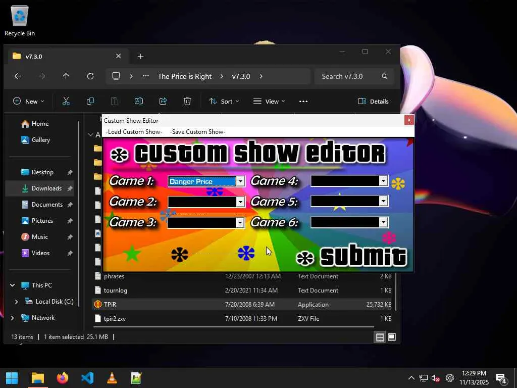Add a new Explorer tab

[x=141, y=57]
